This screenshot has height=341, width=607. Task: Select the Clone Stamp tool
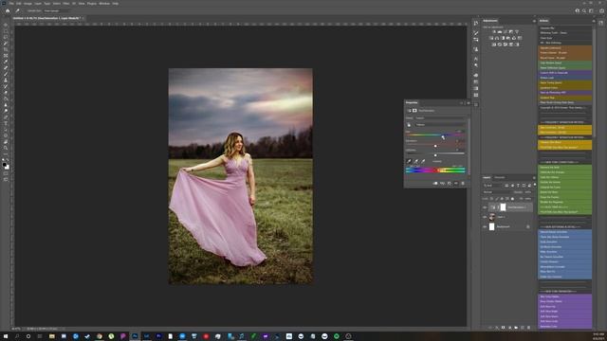6,80
